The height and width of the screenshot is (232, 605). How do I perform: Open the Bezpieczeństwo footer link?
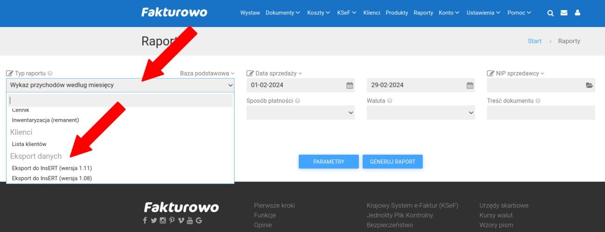click(x=390, y=225)
